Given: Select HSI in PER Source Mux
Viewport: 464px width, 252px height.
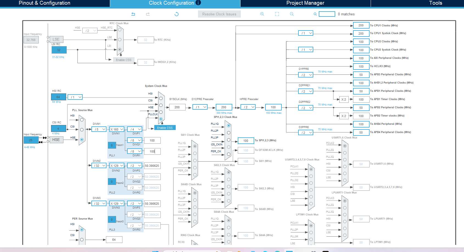Looking at the screenshot, I should click(82, 230).
